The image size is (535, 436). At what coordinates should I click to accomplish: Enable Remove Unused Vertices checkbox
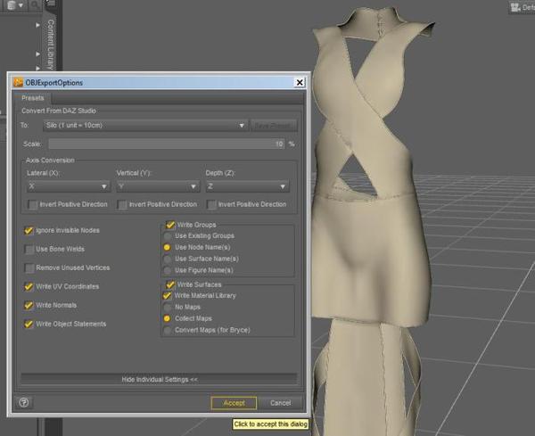[x=29, y=268]
